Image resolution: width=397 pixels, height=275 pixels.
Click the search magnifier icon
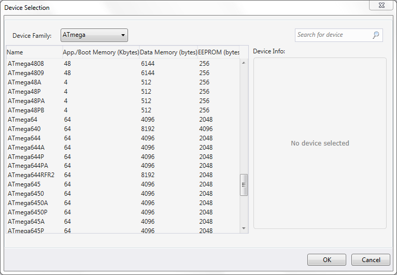click(376, 35)
